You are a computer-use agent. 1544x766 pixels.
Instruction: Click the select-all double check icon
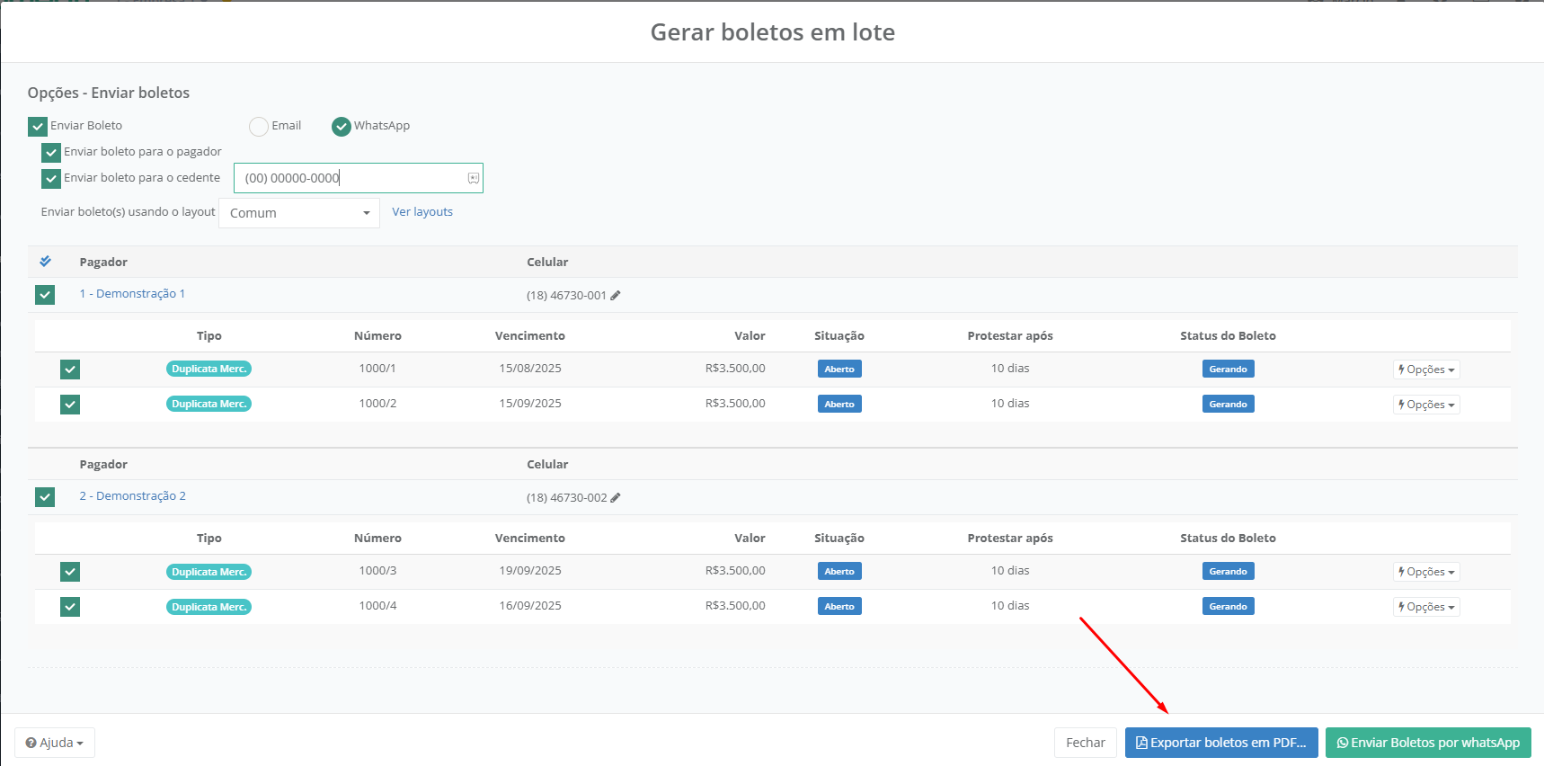(45, 262)
